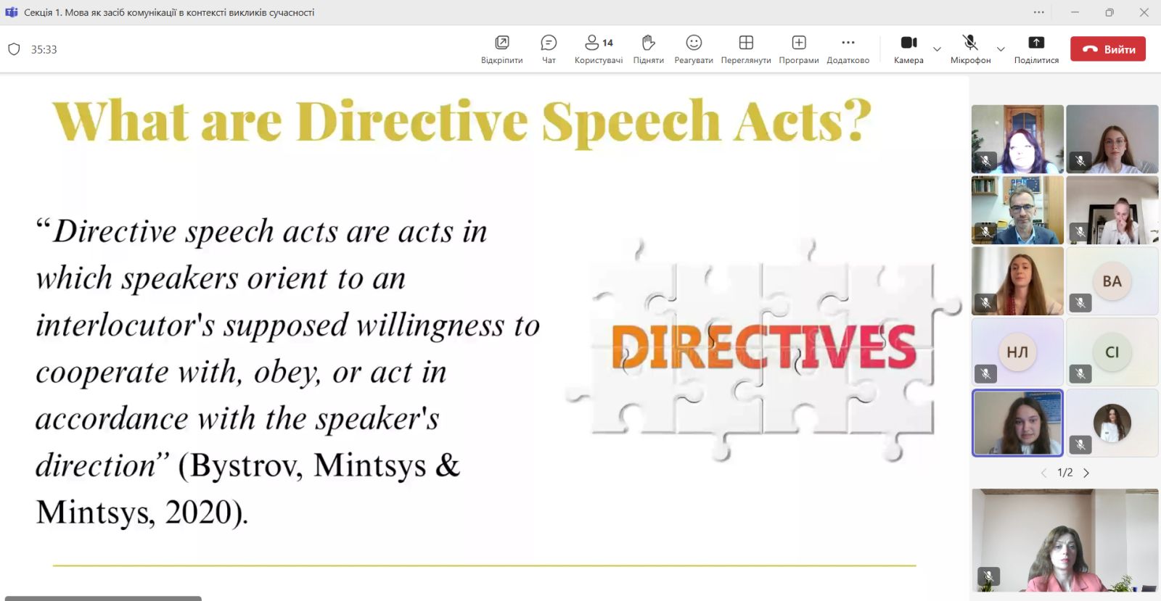
Task: Toggle the Камера camera on or off
Action: pos(908,49)
